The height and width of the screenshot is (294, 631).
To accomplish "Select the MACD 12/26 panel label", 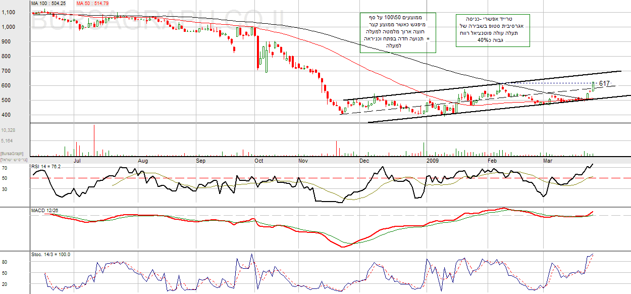I will pyautogui.click(x=46, y=210).
